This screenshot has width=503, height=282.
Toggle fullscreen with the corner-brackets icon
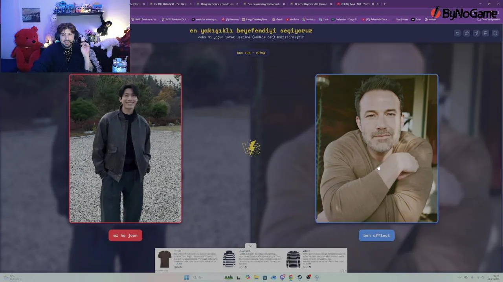tap(495, 33)
